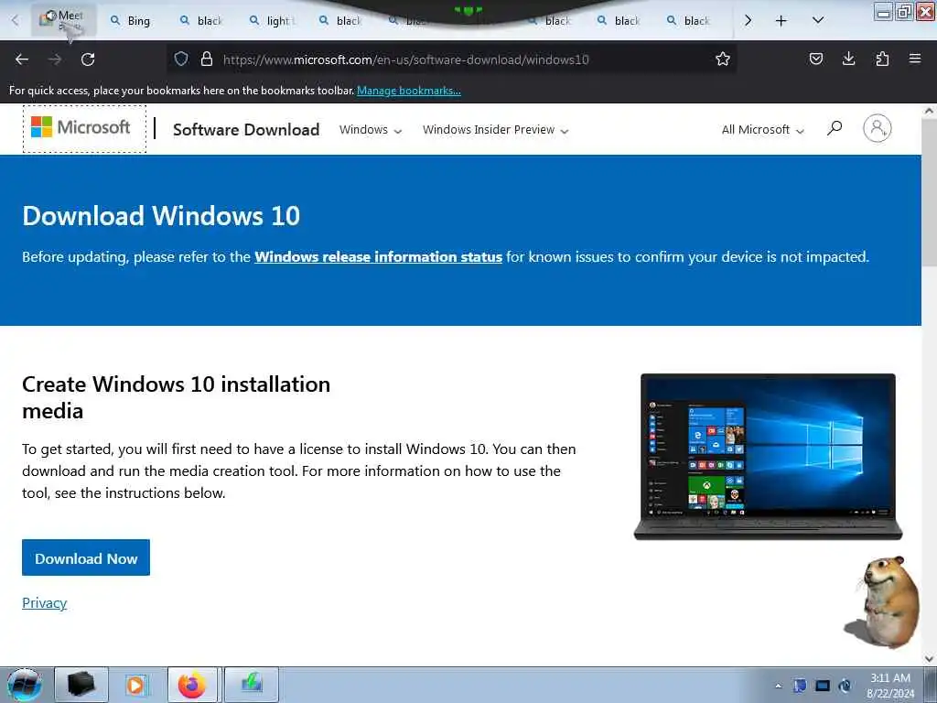Click the blue monitor tray icon
The width and height of the screenshot is (937, 703).
pos(823,686)
